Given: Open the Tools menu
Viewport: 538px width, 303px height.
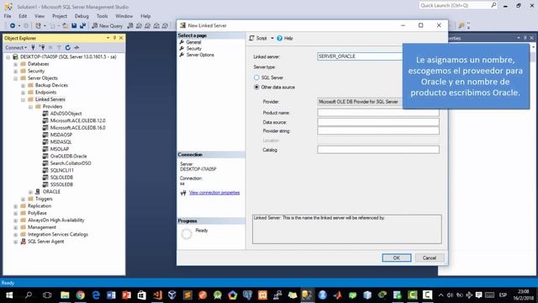Looking at the screenshot, I should (x=102, y=16).
